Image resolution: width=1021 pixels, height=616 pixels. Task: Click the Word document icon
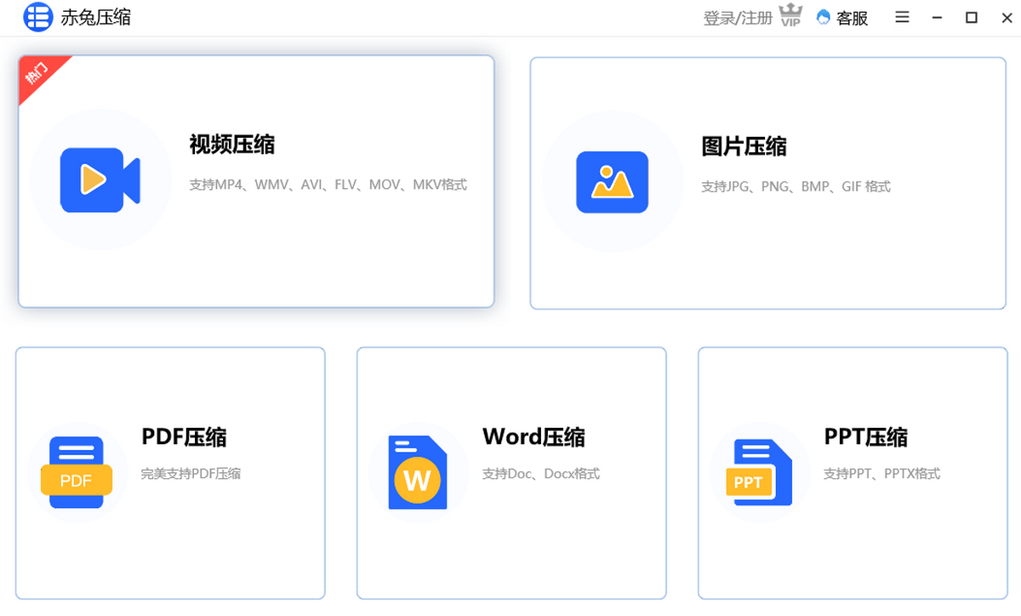[417, 473]
